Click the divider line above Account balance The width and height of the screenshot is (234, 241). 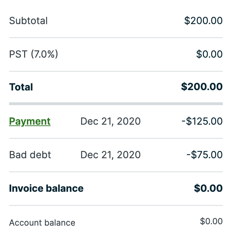coord(116,205)
